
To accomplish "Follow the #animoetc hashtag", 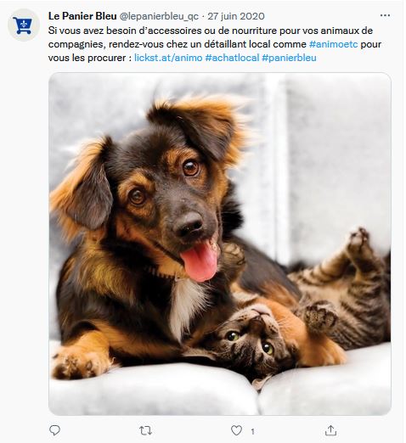I will click(334, 44).
